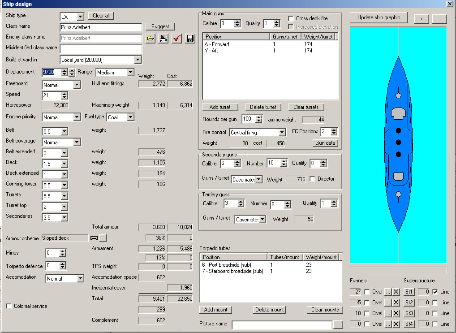
Task: Toggle Oval for first funnel at -27
Action: pos(367,292)
